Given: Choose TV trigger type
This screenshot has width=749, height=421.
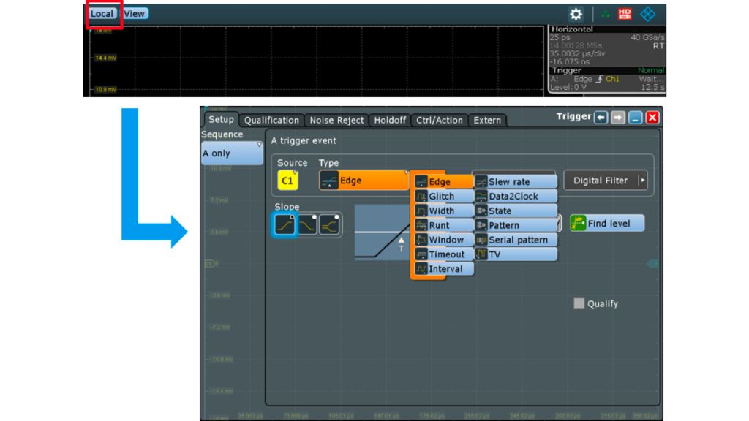Looking at the screenshot, I should click(x=516, y=254).
